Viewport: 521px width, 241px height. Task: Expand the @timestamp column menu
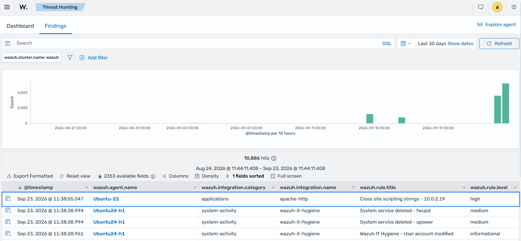[x=87, y=187]
